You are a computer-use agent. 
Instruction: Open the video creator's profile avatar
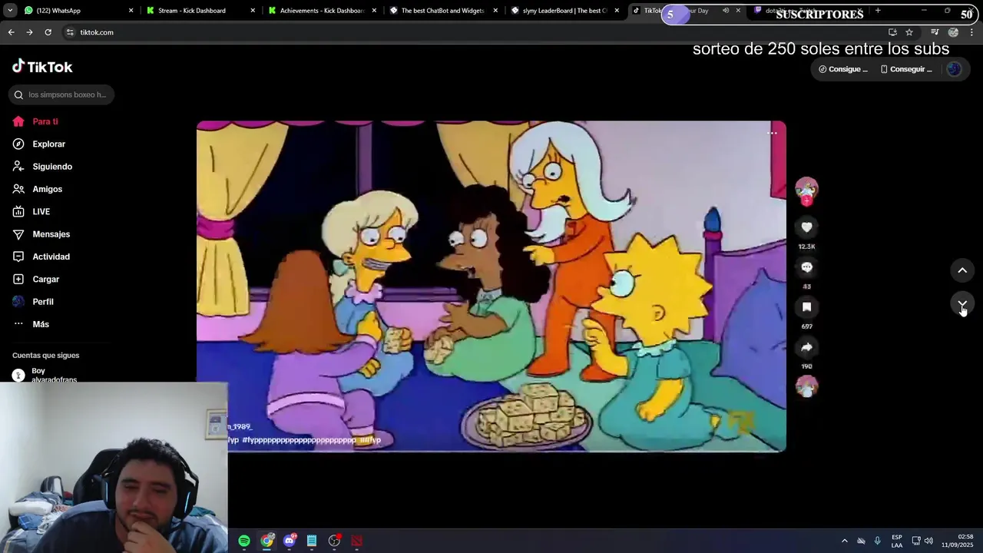click(806, 189)
